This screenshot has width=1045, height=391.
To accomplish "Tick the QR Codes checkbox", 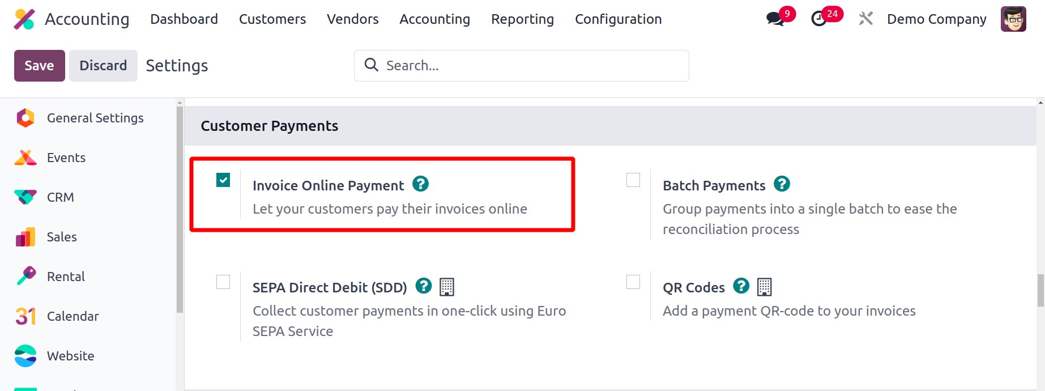I will [633, 282].
